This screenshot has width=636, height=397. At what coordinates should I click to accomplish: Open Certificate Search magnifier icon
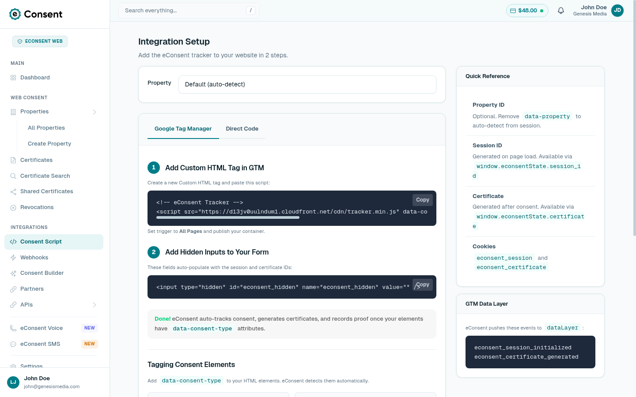pos(13,176)
